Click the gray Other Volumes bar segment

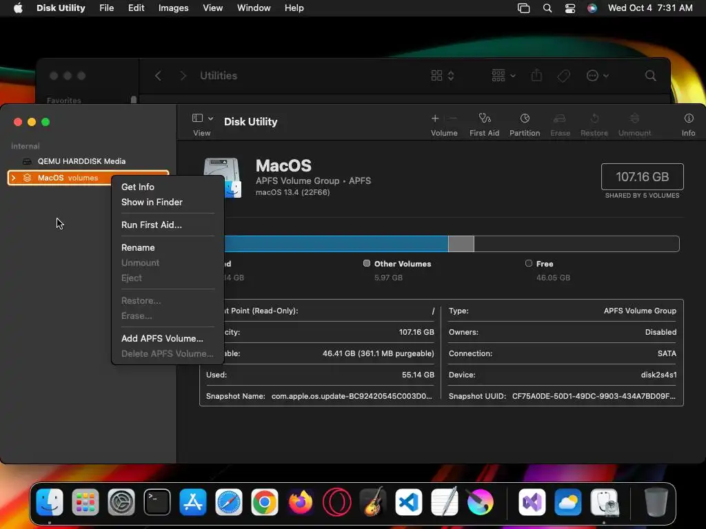click(461, 244)
